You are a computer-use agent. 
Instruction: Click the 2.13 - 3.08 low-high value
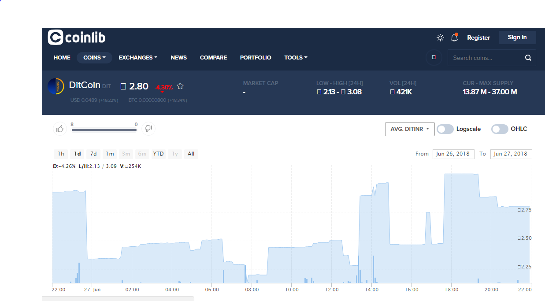pyautogui.click(x=339, y=92)
